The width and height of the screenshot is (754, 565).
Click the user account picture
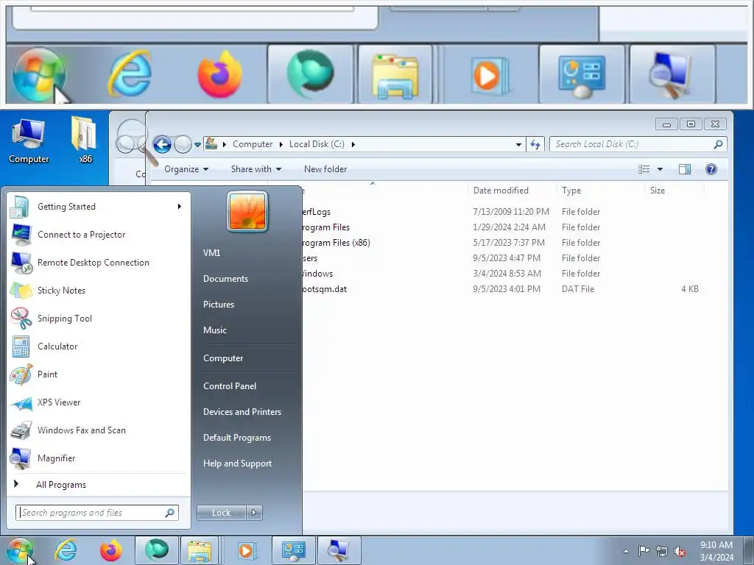247,211
